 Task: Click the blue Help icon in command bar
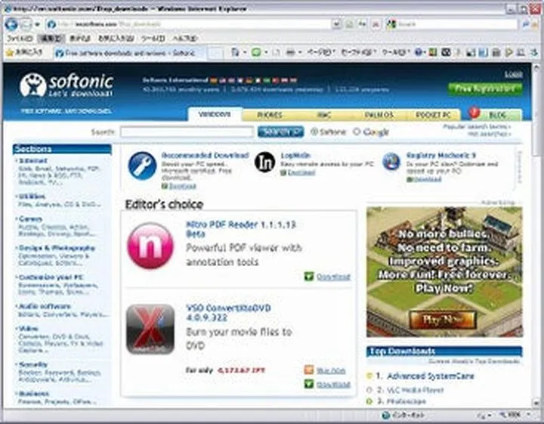[419, 52]
